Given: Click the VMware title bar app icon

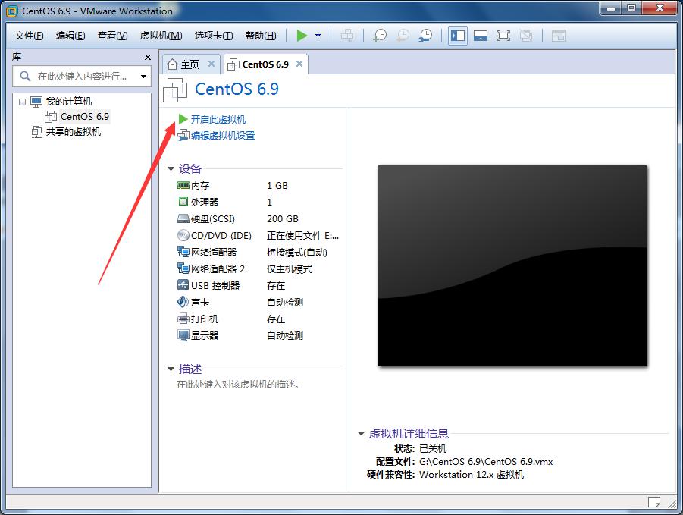Looking at the screenshot, I should [x=13, y=11].
